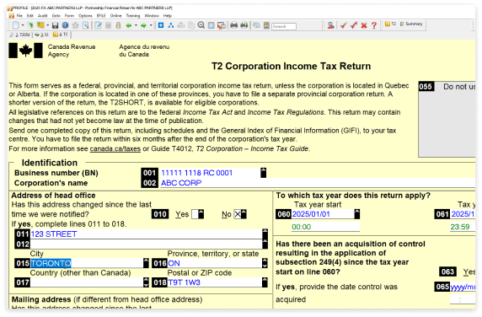This screenshot has width=482, height=317.
Task: Open the Postal code 018 field button
Action: pos(265,282)
